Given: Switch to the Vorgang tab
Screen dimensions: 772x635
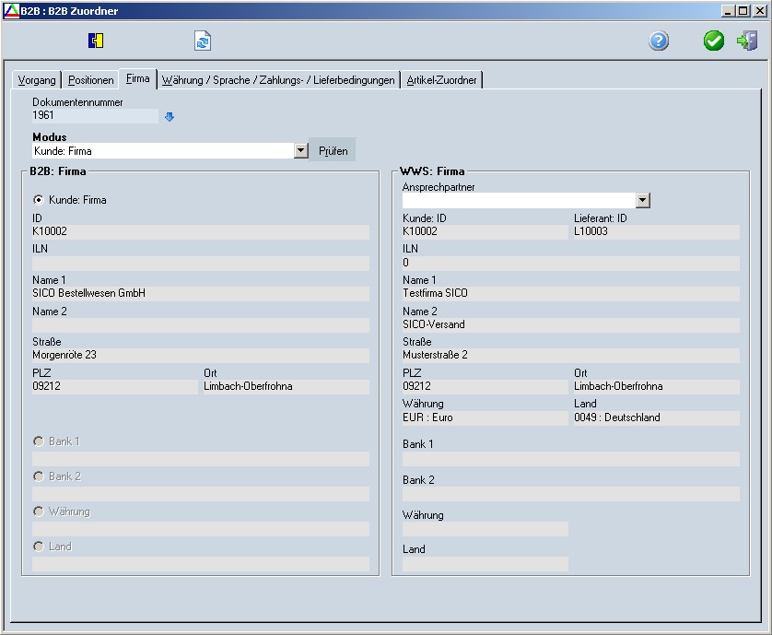Looking at the screenshot, I should pyautogui.click(x=37, y=80).
